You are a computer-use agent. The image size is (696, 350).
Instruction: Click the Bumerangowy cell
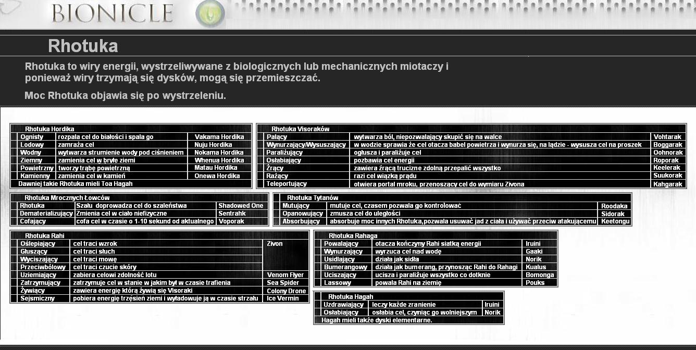tap(347, 267)
